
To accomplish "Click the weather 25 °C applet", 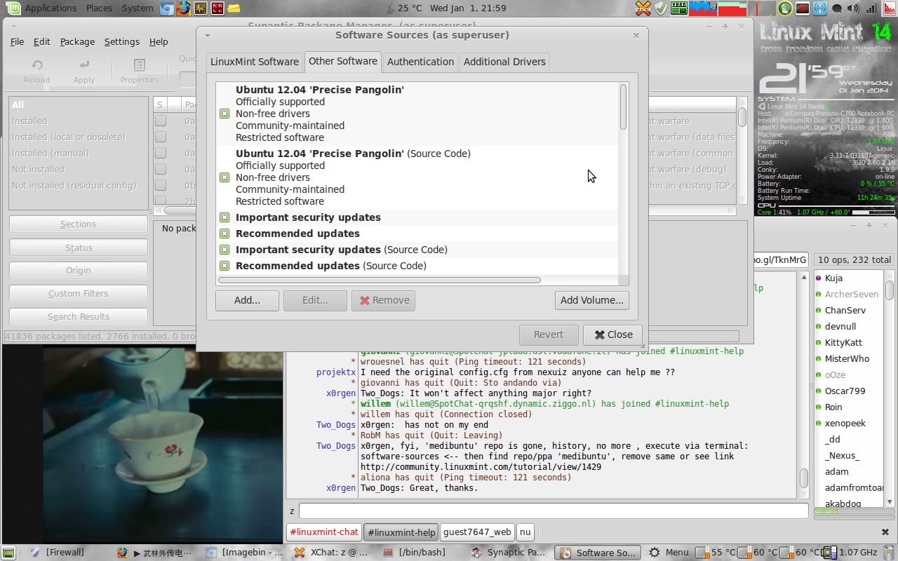I will (403, 8).
